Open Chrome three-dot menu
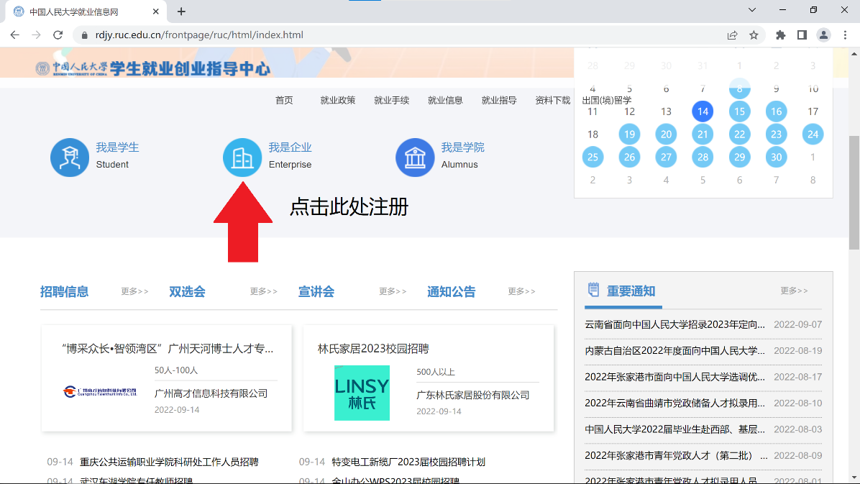Viewport: 860px width, 484px height. click(x=845, y=35)
